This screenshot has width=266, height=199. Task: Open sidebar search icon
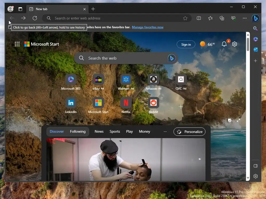(x=256, y=29)
